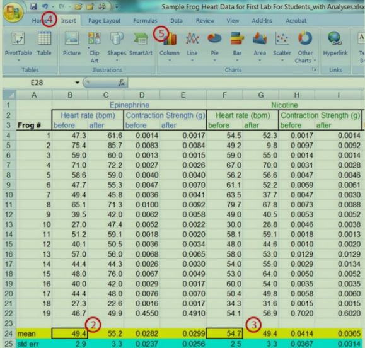The width and height of the screenshot is (365, 348).
Task: Click the Select All corner of the sheet
Action: pos(9,95)
